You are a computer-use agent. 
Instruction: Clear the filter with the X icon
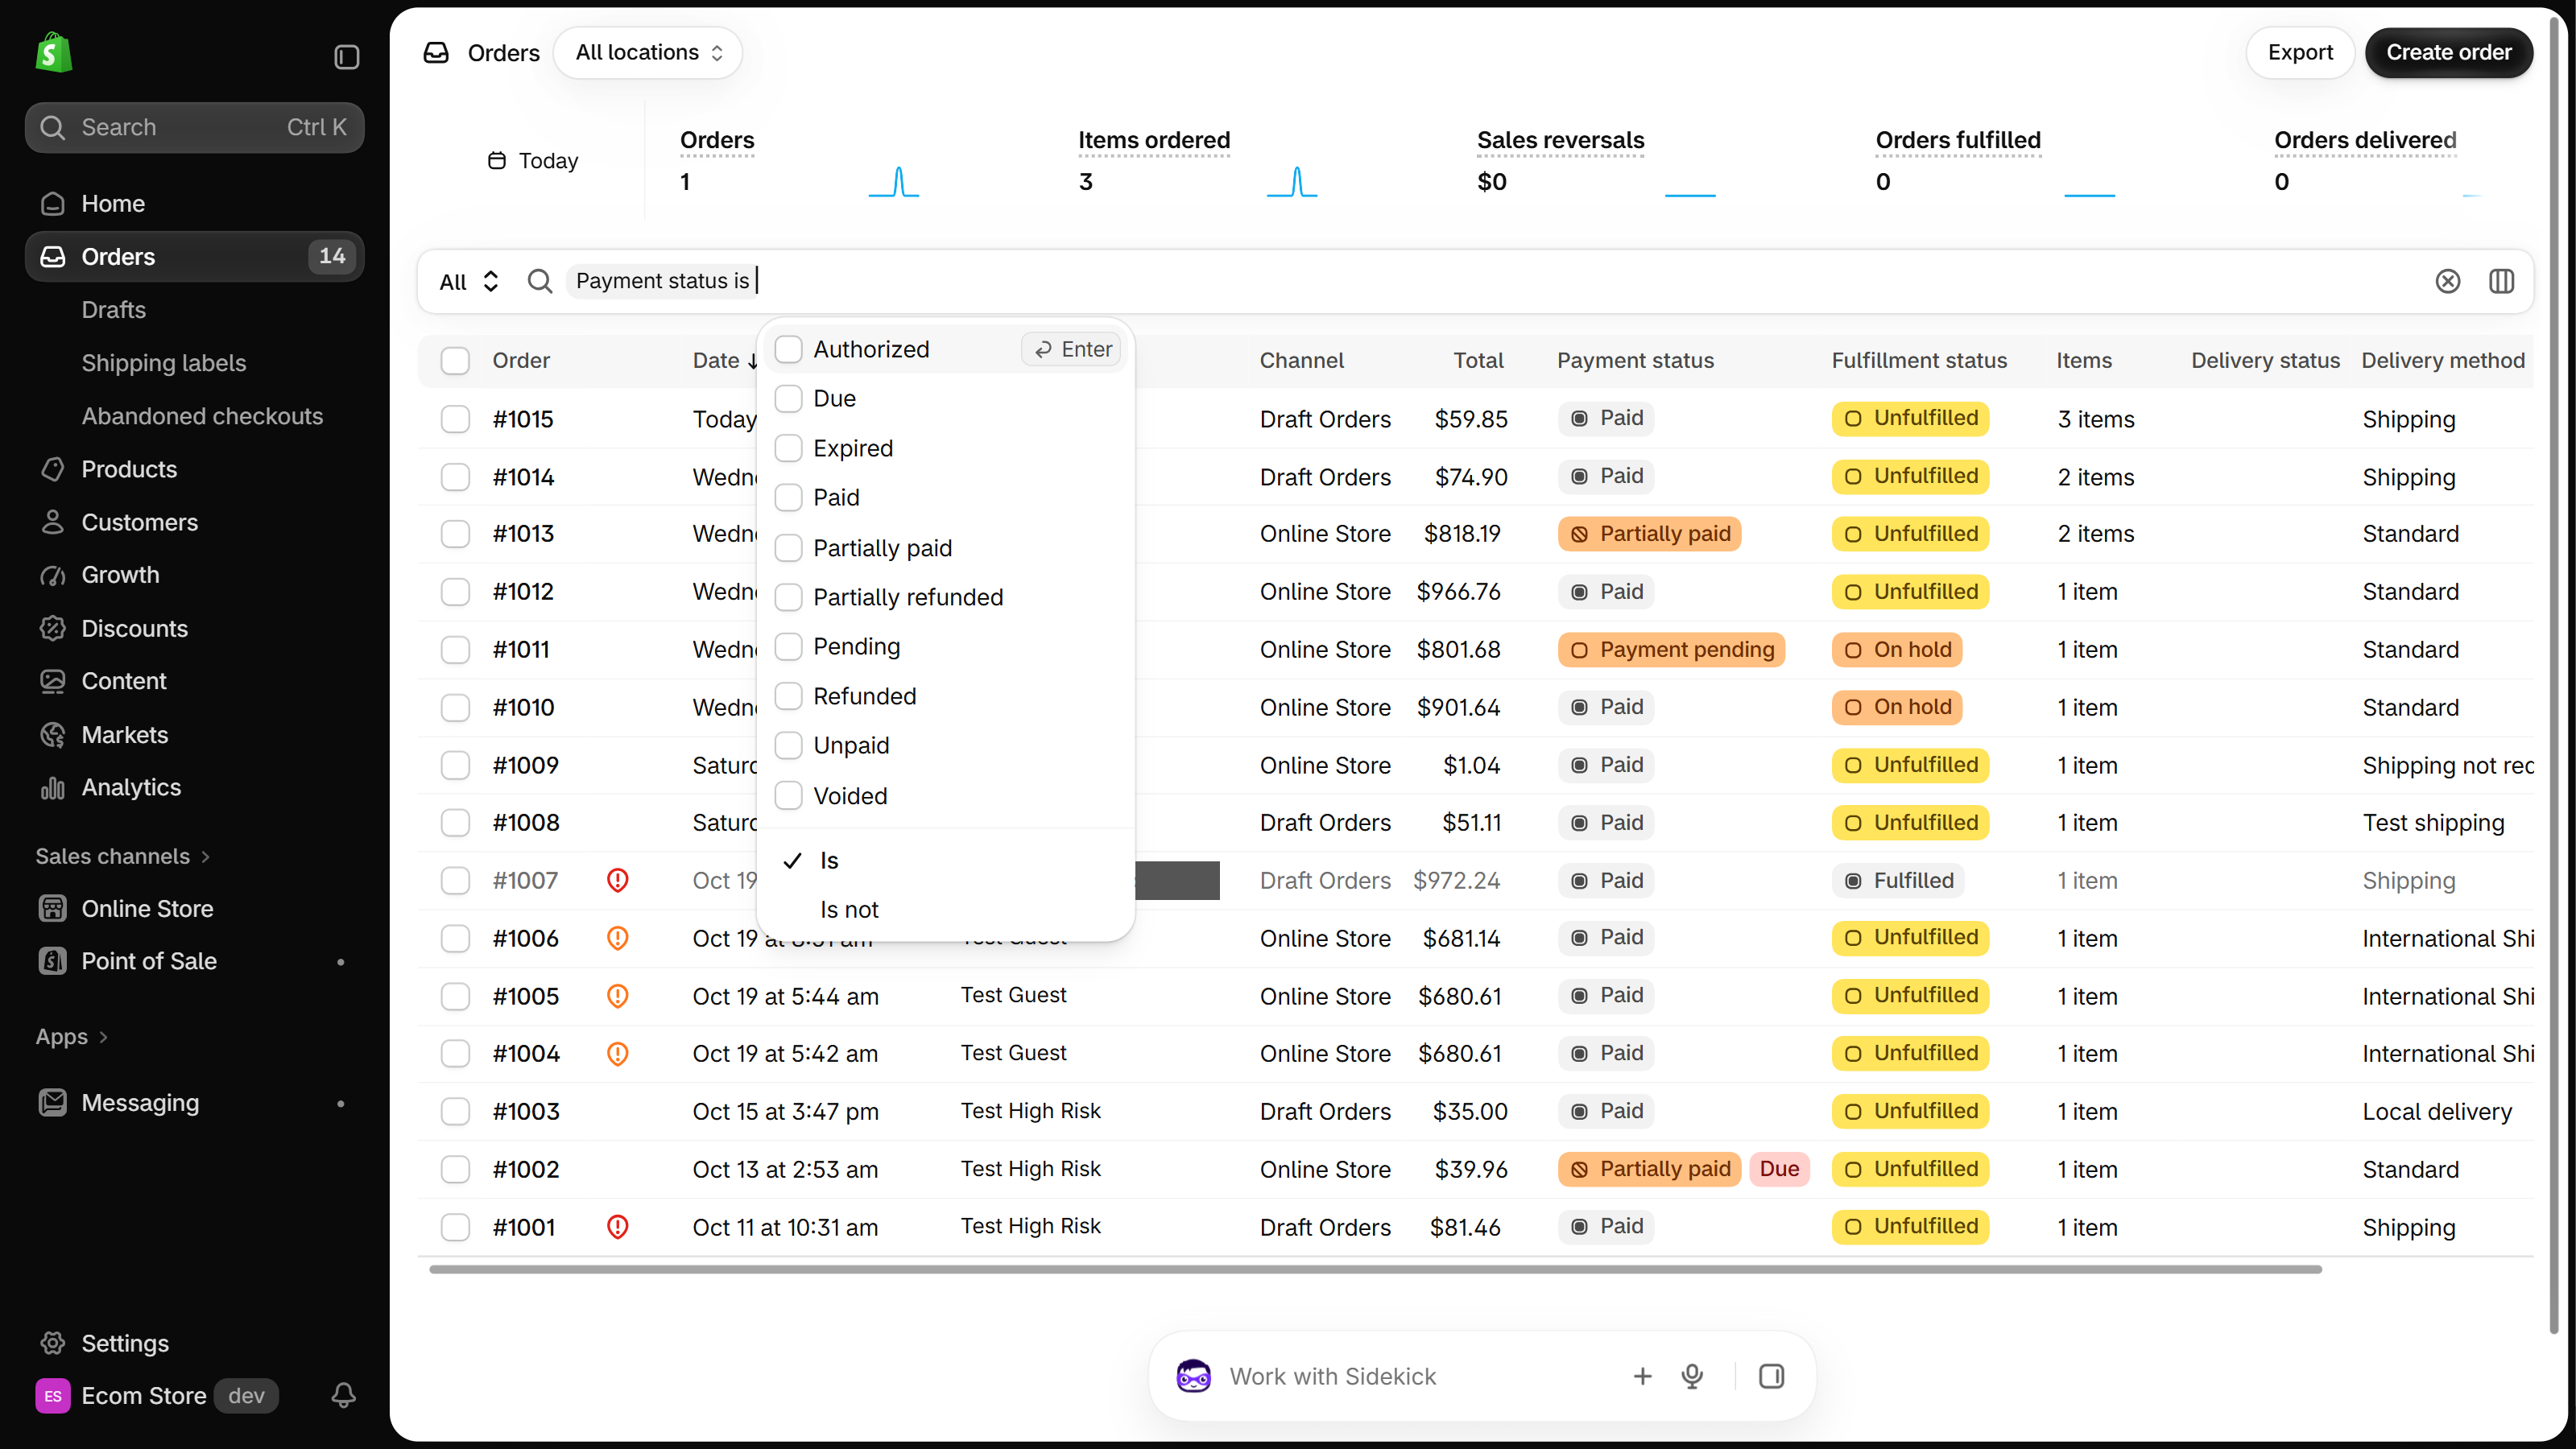point(2447,281)
